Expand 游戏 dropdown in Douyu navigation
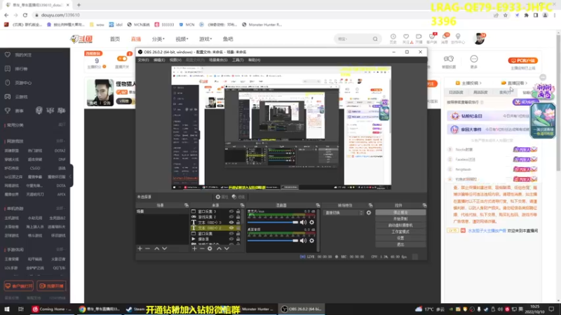561x315 pixels. 205,39
